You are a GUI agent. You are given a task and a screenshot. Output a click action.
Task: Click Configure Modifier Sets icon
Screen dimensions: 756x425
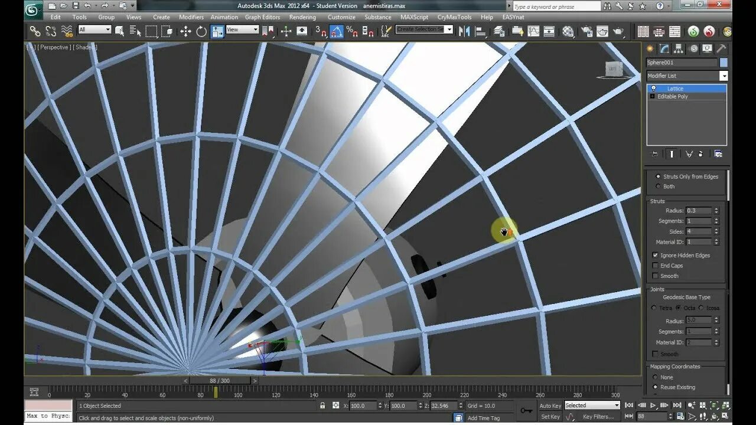(718, 154)
